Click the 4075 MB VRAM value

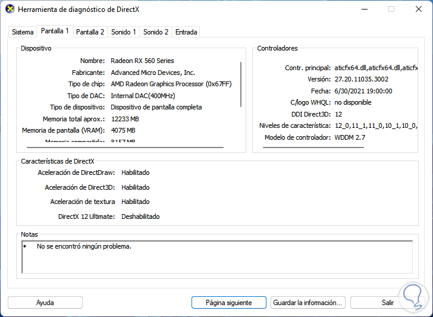pos(123,130)
